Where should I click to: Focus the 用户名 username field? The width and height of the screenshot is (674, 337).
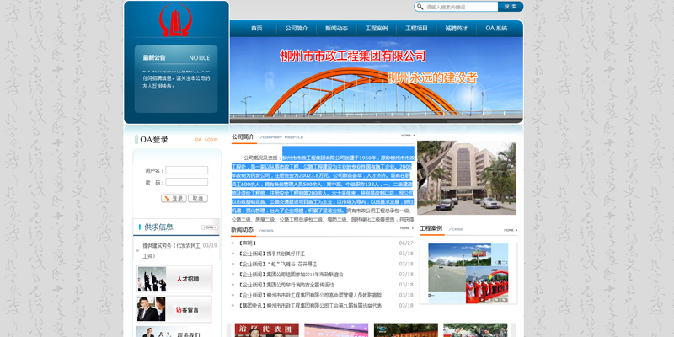click(x=186, y=170)
